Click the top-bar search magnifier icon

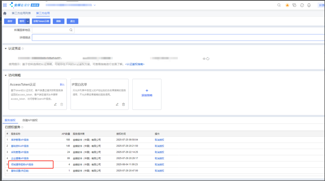click(279, 5)
